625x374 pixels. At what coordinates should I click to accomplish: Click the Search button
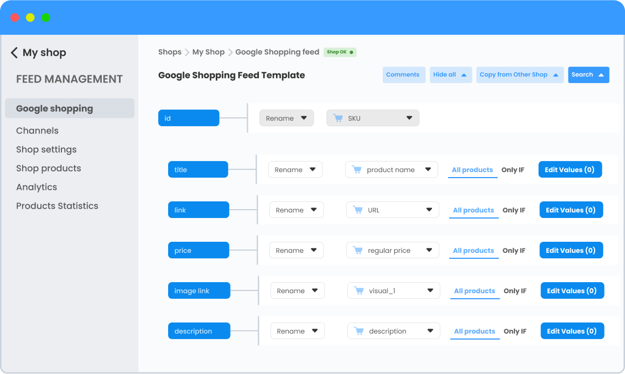pyautogui.click(x=588, y=75)
